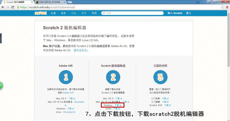
Task: Download Adobe AIR for Mac OS X
Action: [72, 98]
